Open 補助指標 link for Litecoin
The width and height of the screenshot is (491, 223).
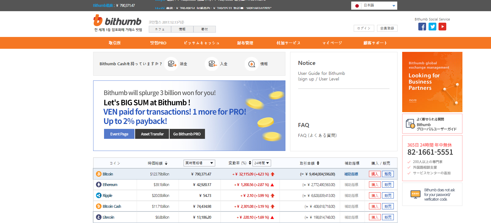[x=351, y=217]
